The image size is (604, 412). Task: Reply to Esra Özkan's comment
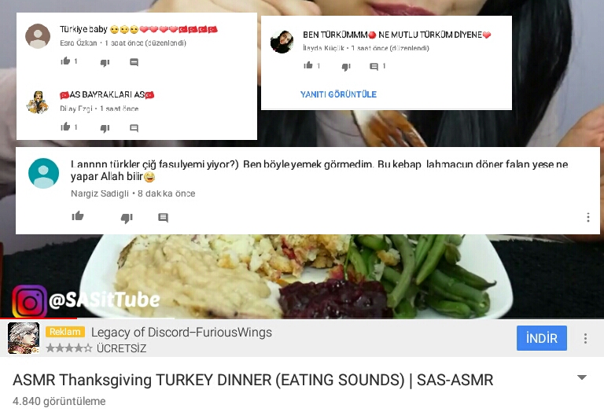click(134, 62)
